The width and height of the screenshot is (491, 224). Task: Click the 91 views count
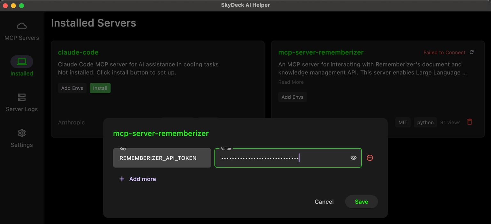(450, 122)
